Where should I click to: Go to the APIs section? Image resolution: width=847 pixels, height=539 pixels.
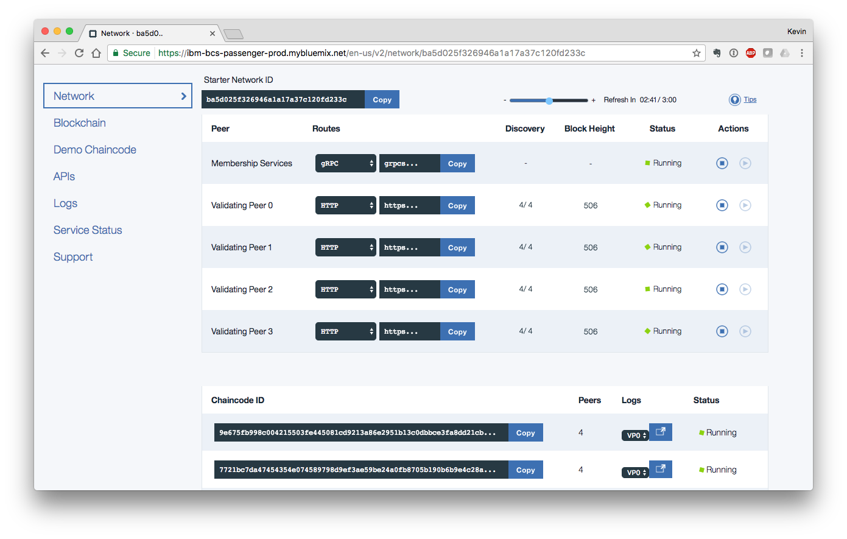click(x=64, y=177)
